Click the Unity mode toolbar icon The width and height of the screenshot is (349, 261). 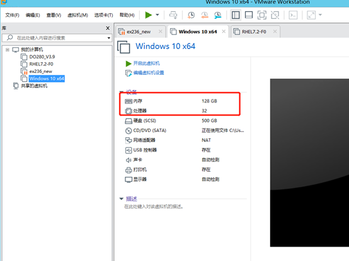click(275, 15)
